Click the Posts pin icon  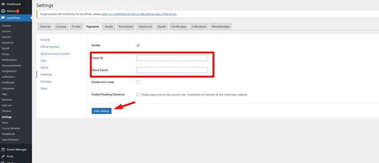click(x=3, y=156)
